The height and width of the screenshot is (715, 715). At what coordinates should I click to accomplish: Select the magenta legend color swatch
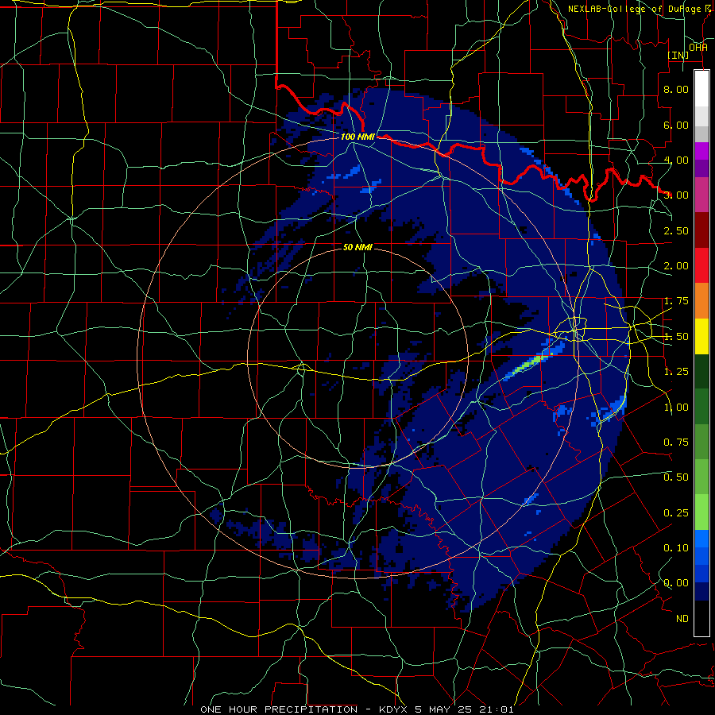701,151
